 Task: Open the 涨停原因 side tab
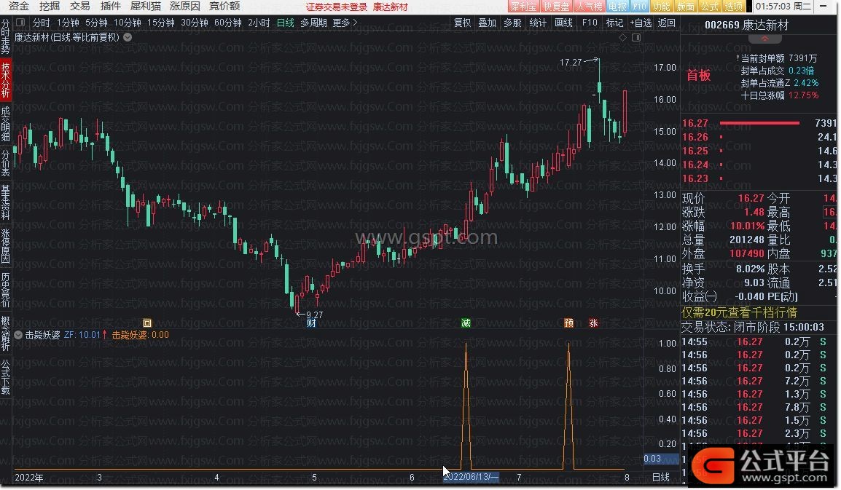pos(5,246)
